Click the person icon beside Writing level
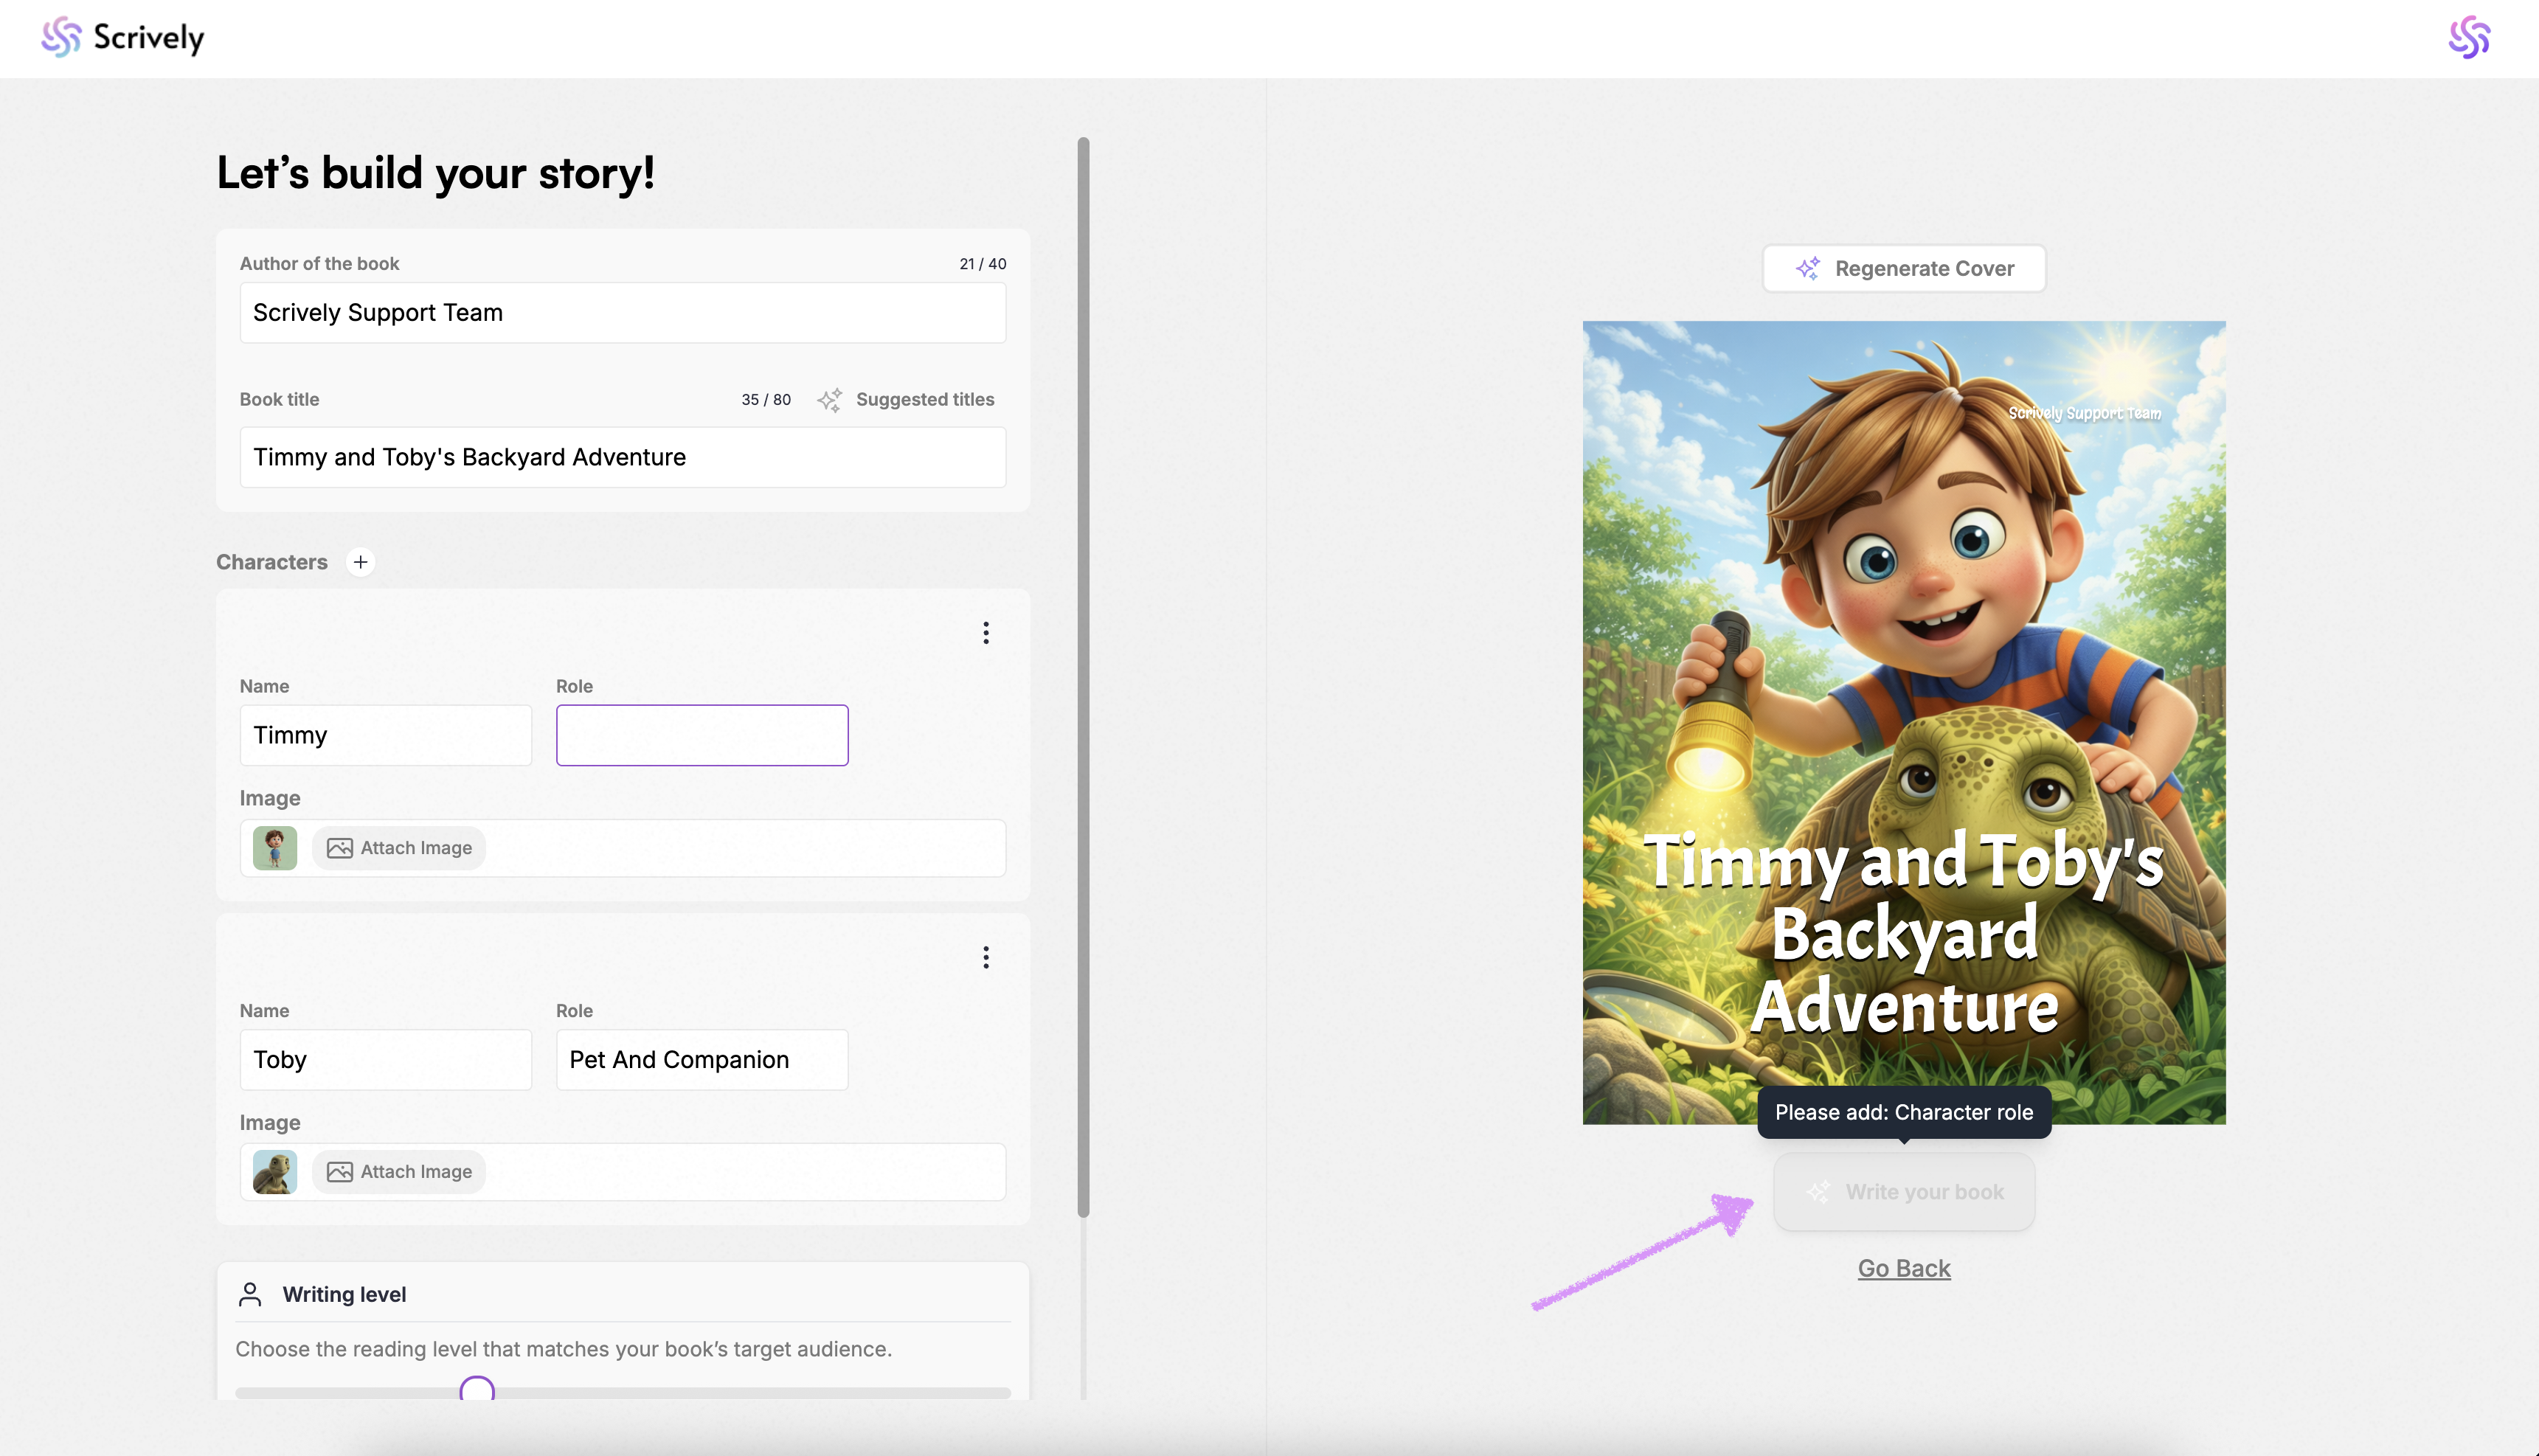Image resolution: width=2539 pixels, height=1456 pixels. (x=250, y=1294)
